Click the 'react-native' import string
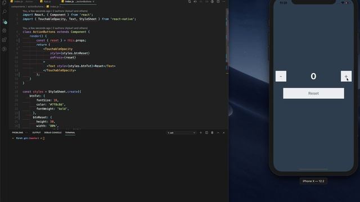 click(123, 19)
